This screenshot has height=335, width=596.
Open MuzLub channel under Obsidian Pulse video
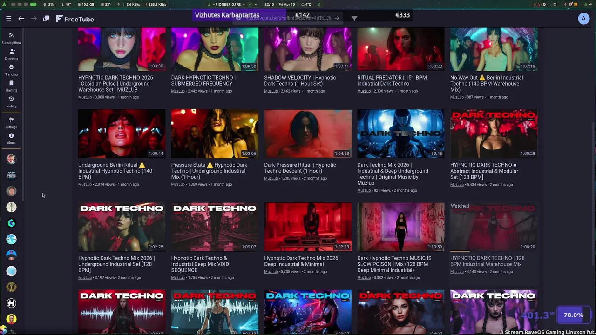pyautogui.click(x=85, y=97)
